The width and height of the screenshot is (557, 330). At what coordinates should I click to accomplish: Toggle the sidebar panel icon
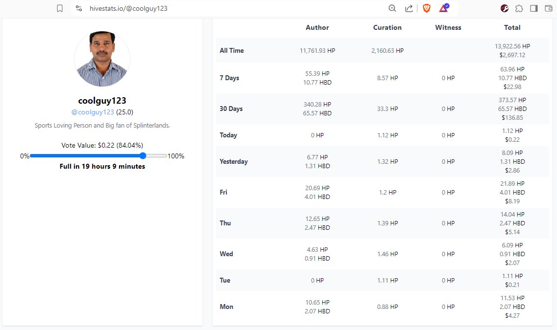coord(534,8)
